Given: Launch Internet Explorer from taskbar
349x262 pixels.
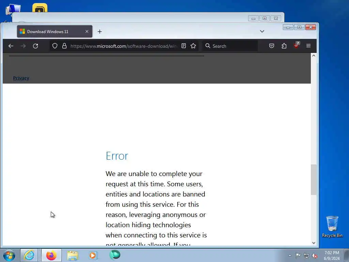Looking at the screenshot, I should [x=29, y=255].
